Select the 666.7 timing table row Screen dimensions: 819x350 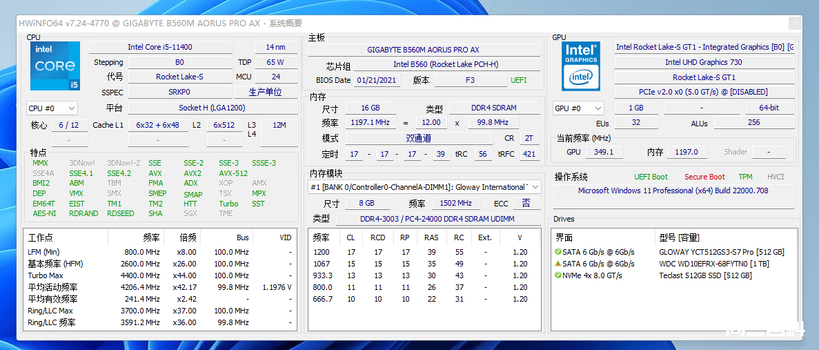(x=424, y=299)
